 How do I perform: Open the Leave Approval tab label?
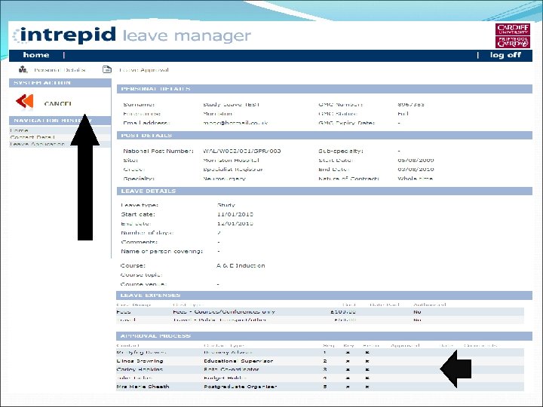coord(143,70)
